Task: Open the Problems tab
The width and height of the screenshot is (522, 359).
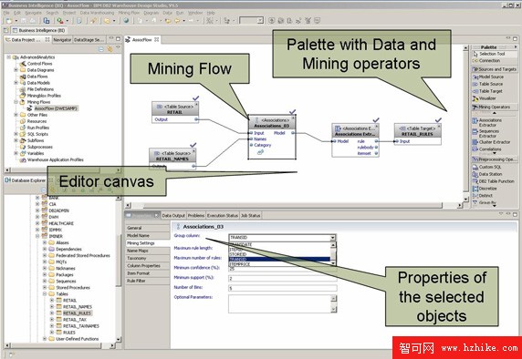Action: [196, 216]
